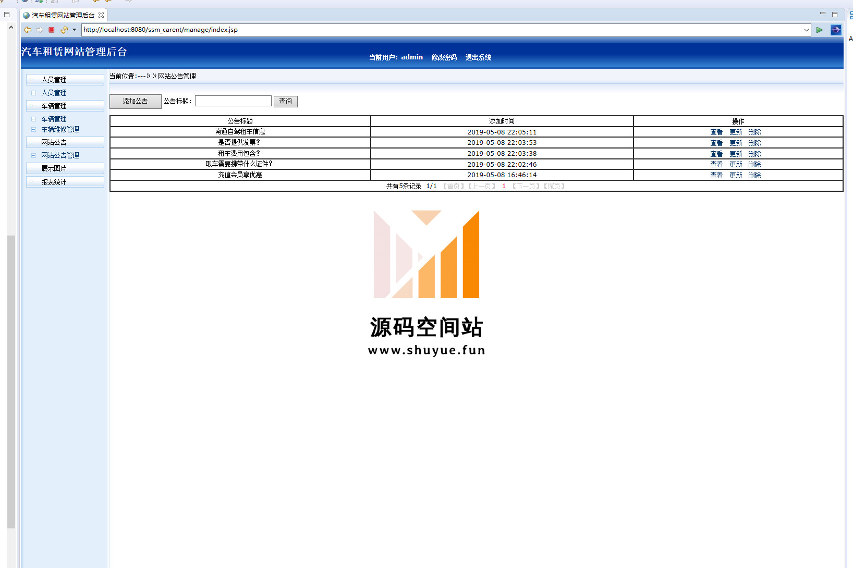The width and height of the screenshot is (853, 568).
Task: Click 上一页 previous page link
Action: (x=482, y=186)
